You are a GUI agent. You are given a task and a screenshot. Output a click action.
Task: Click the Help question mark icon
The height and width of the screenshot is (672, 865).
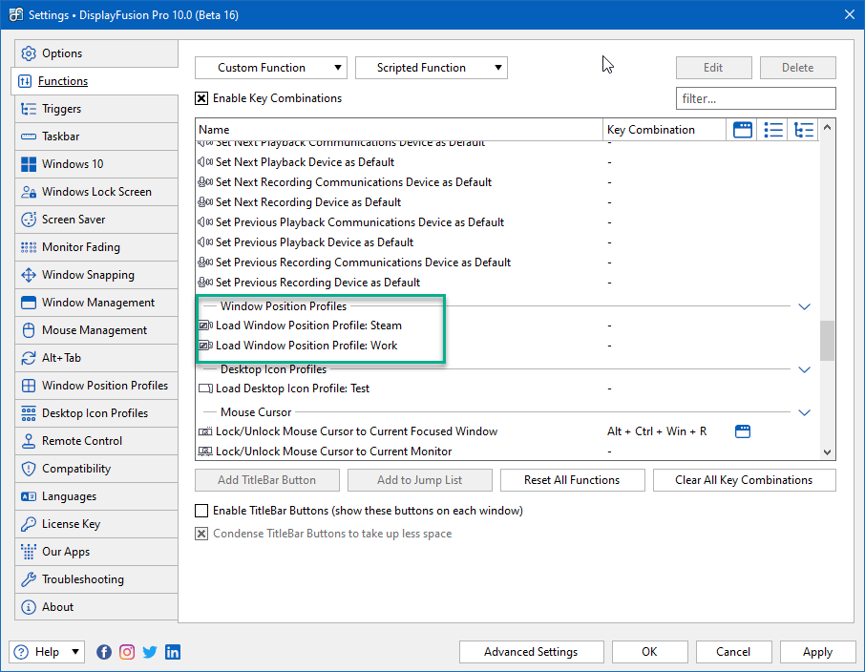(21, 652)
